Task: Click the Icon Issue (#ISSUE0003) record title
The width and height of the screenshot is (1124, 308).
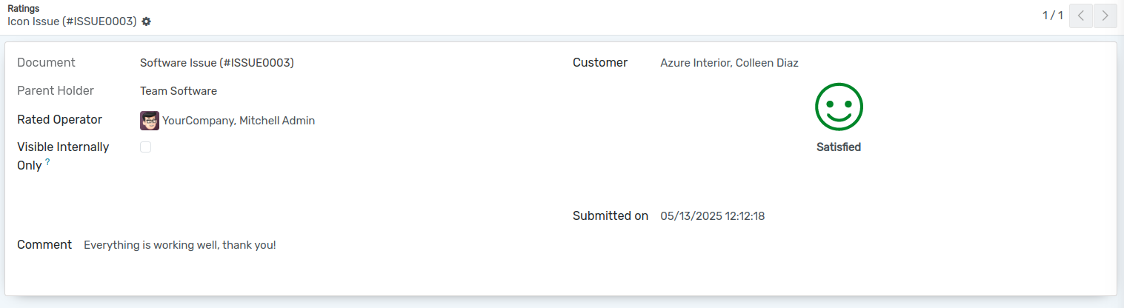Action: 72,21
